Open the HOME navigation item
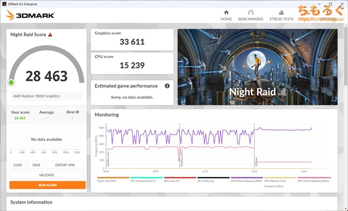The width and height of the screenshot is (348, 211). click(x=226, y=16)
